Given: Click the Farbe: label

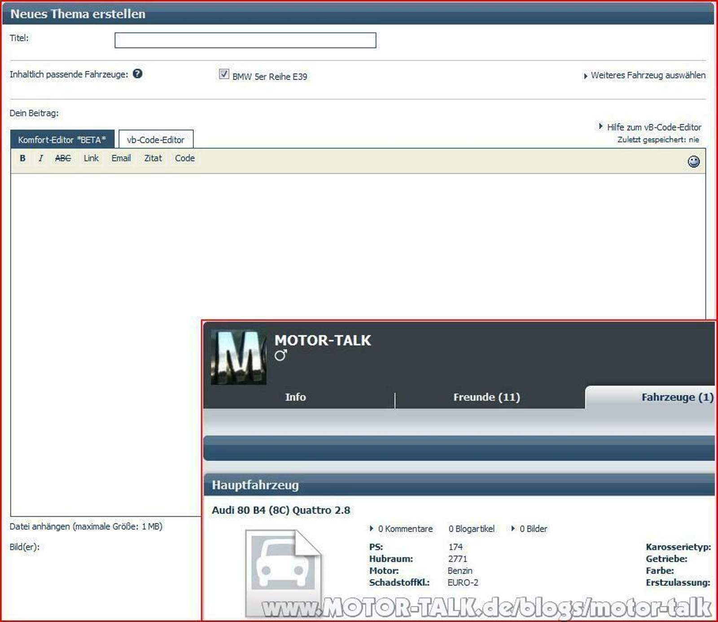Looking at the screenshot, I should point(660,571).
